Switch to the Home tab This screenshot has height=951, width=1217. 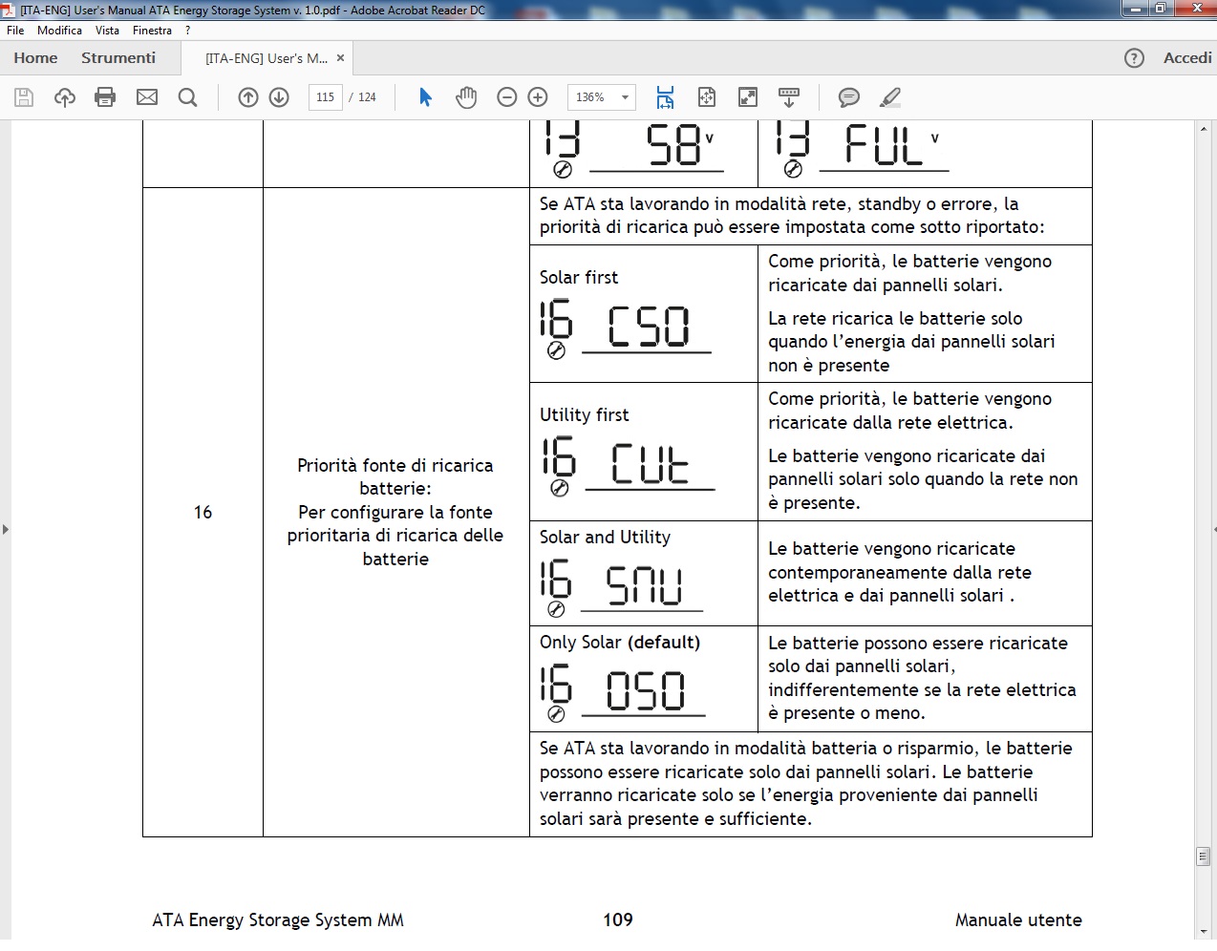[35, 58]
